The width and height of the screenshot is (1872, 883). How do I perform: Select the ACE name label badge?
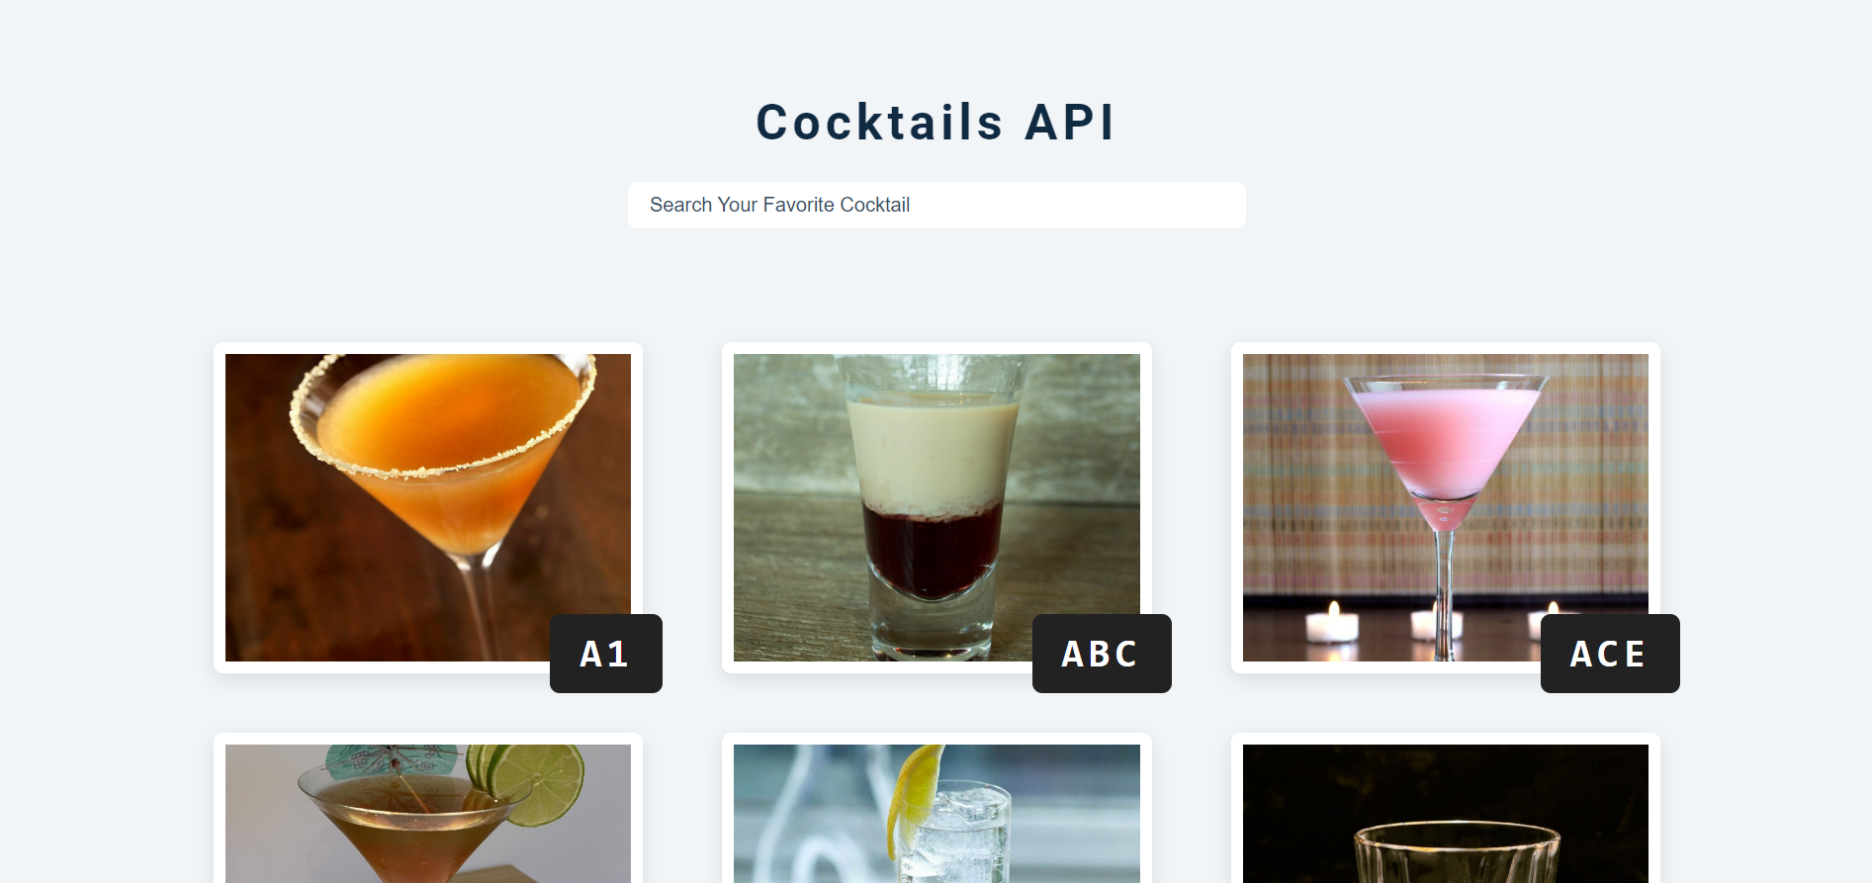click(1610, 654)
